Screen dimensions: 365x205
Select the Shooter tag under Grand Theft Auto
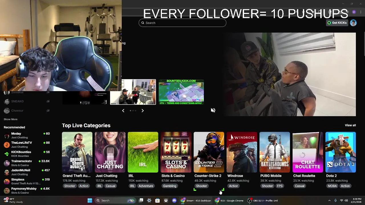(x=70, y=186)
